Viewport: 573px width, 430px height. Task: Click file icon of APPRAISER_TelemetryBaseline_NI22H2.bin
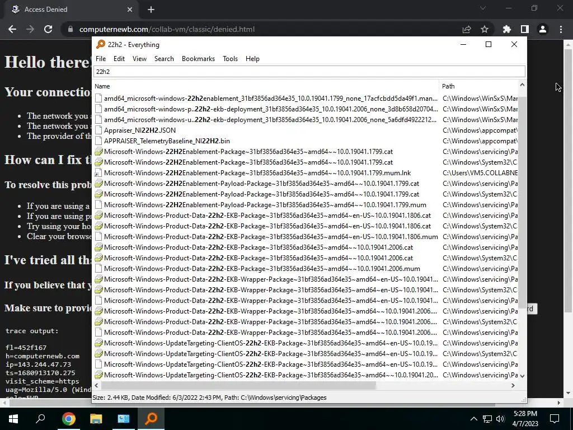tap(98, 141)
